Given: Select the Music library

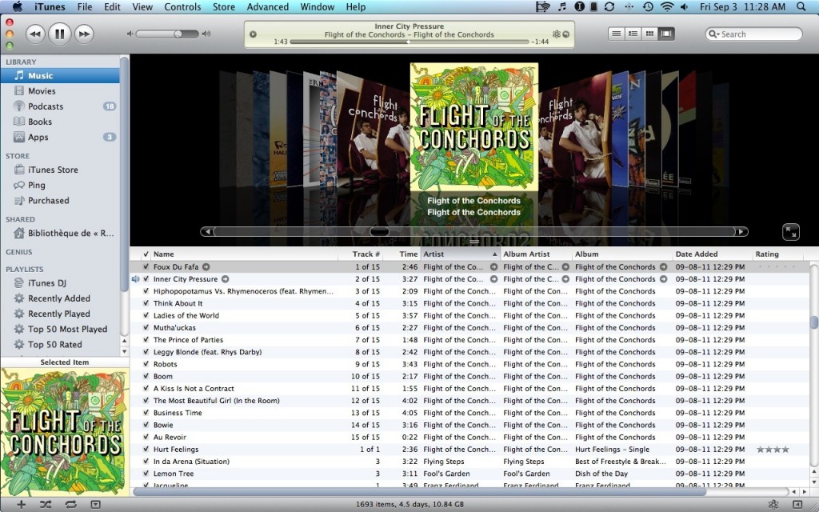Looking at the screenshot, I should pyautogui.click(x=60, y=75).
